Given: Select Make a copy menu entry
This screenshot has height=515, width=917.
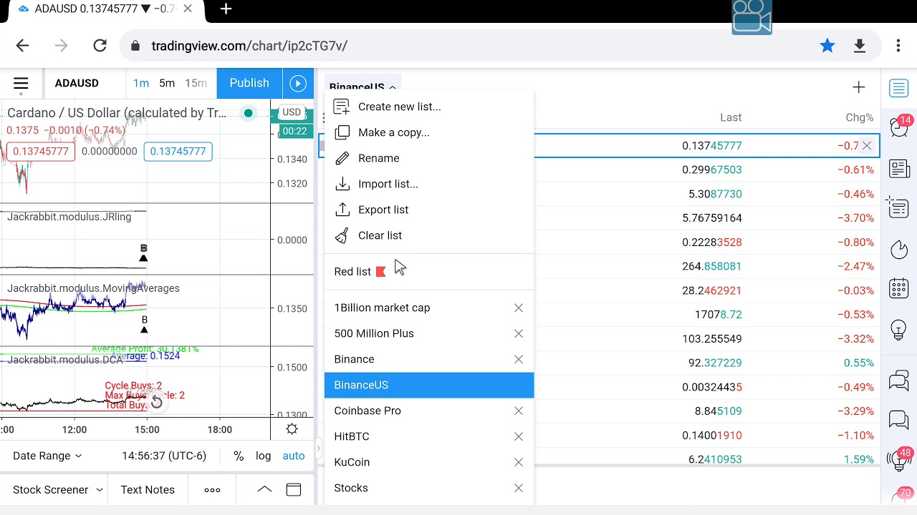Looking at the screenshot, I should click(429, 132).
